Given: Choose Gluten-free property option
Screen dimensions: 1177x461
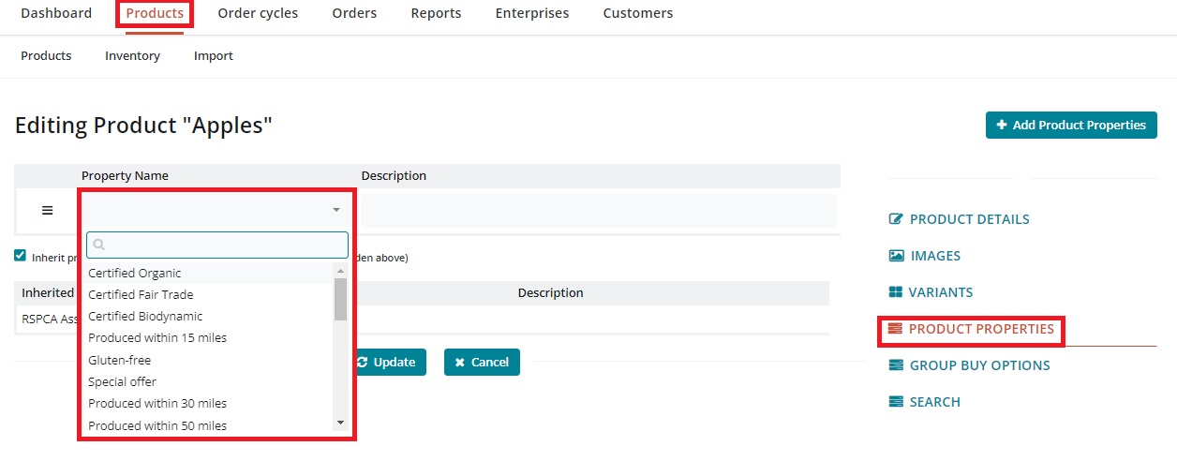Looking at the screenshot, I should 119,360.
